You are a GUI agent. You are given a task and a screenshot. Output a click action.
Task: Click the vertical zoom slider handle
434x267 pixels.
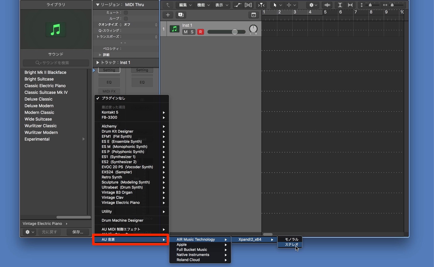[370, 5]
